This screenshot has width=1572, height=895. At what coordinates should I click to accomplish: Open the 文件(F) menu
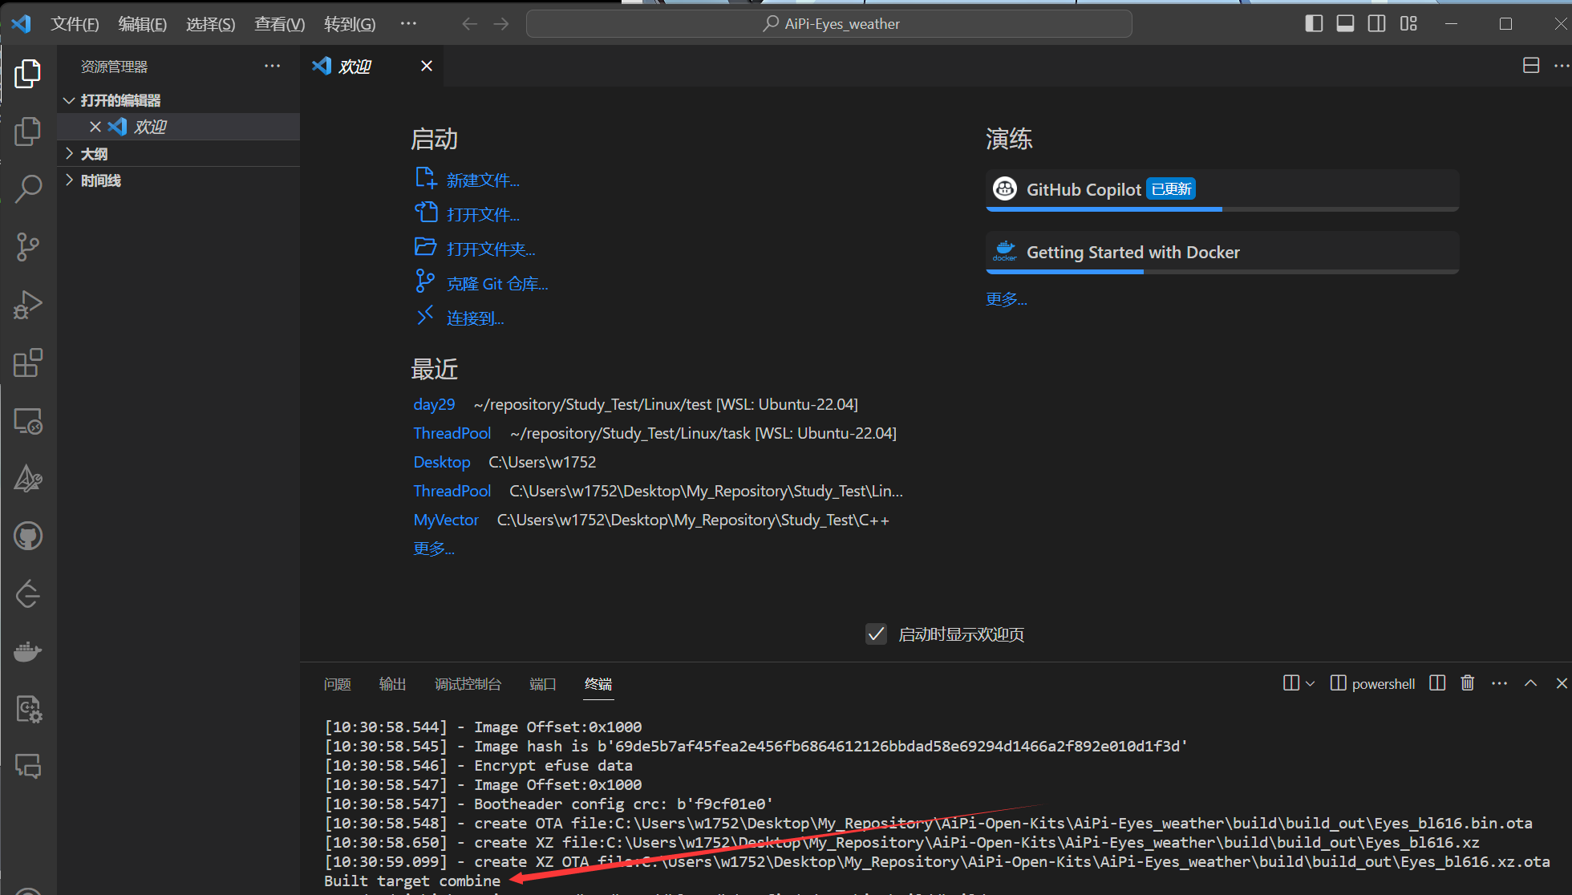pos(75,24)
